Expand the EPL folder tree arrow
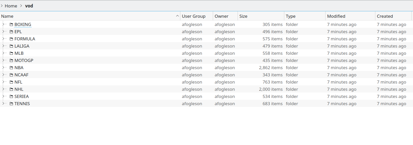This screenshot has width=413, height=145. point(3,32)
